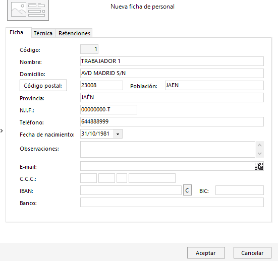Screen dimensions: 278x261
Task: Click the Observaciones scroll up arrow
Action: tap(259, 146)
